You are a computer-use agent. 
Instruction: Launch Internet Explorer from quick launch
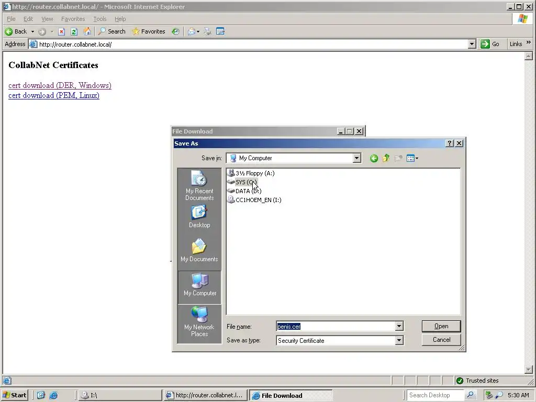pyautogui.click(x=54, y=395)
